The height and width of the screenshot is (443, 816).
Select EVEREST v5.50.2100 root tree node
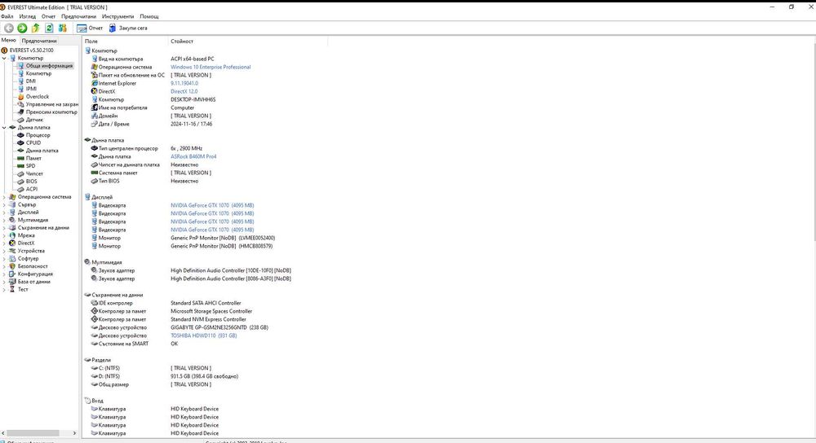click(31, 50)
